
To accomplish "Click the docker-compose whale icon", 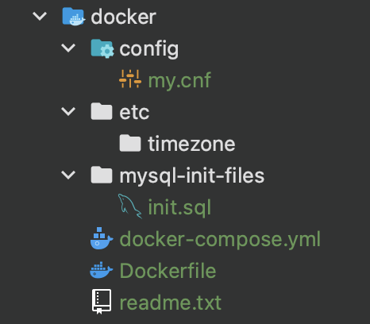I will coord(102,238).
